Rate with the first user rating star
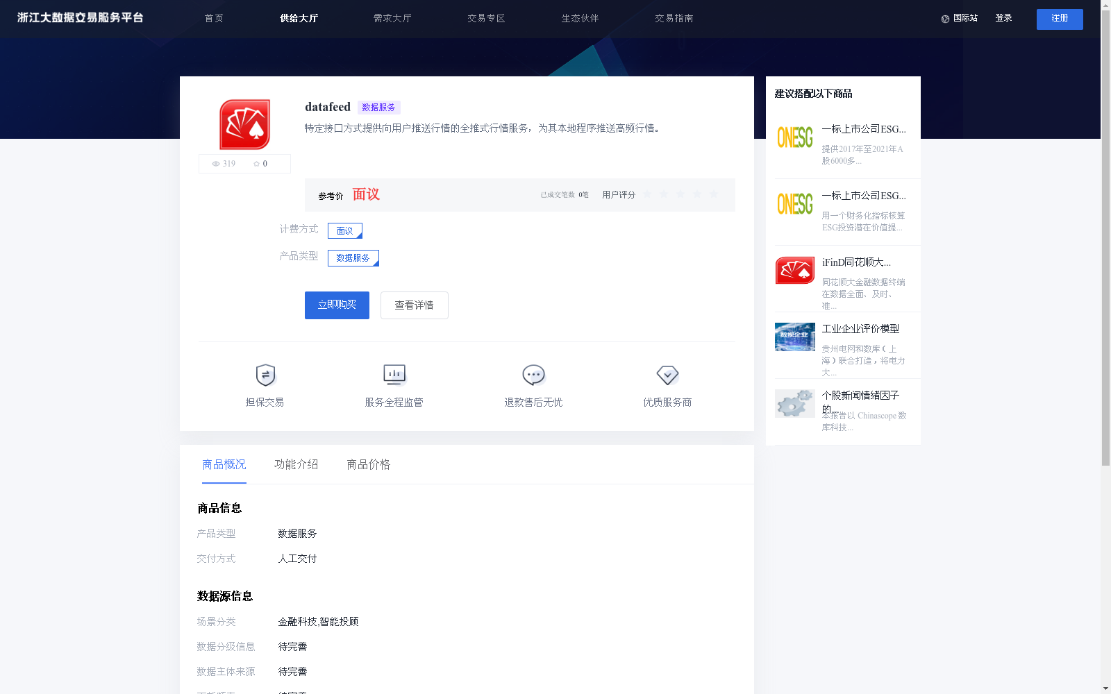Screen dimensions: 1111x694 pos(647,194)
